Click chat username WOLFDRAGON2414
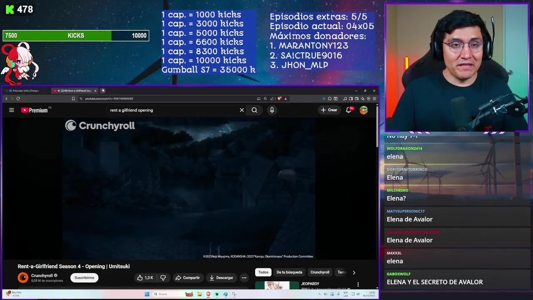Screen dimensions: 533x300 (404, 148)
